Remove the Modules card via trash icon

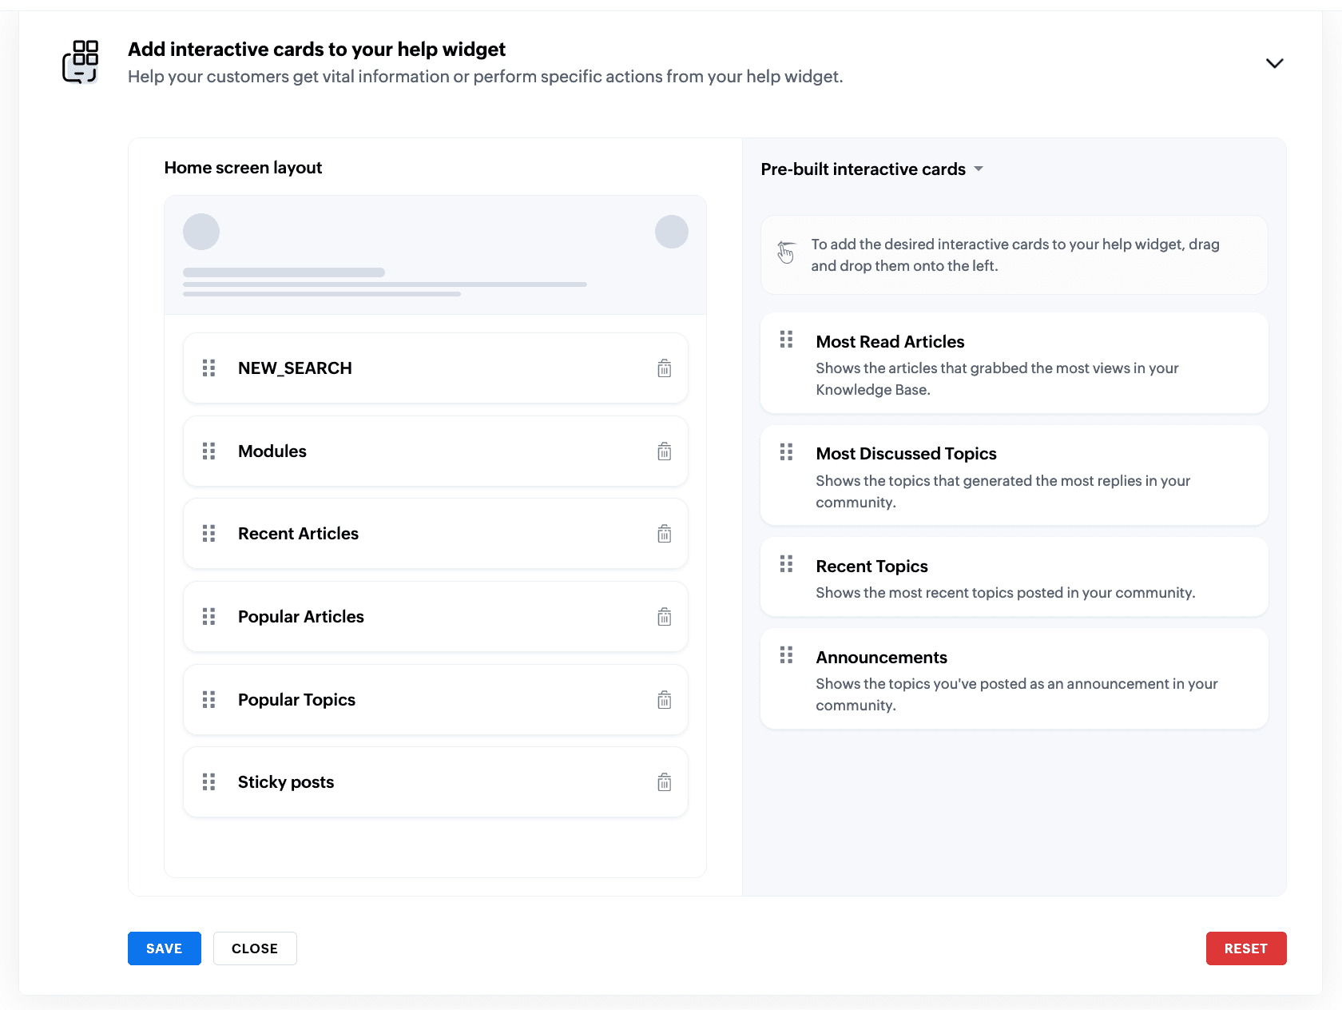click(x=664, y=451)
